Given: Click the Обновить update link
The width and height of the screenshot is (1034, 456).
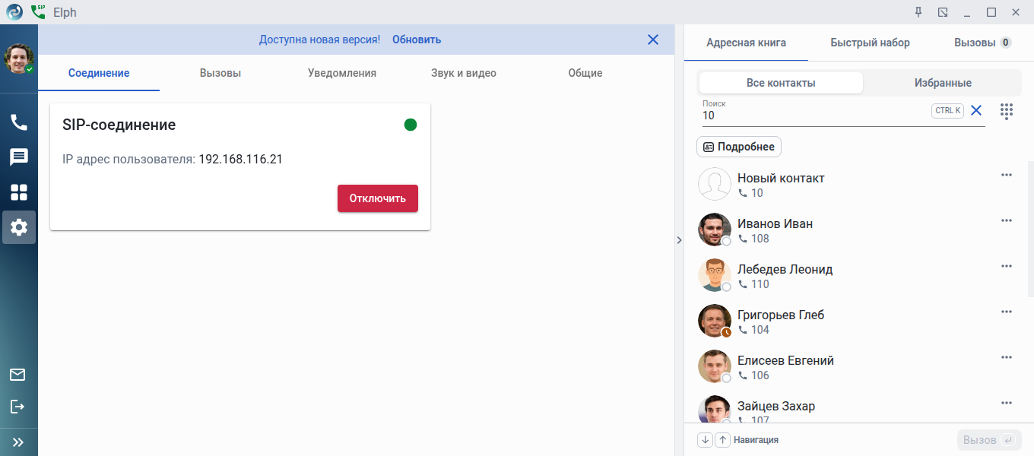Looking at the screenshot, I should click(417, 40).
